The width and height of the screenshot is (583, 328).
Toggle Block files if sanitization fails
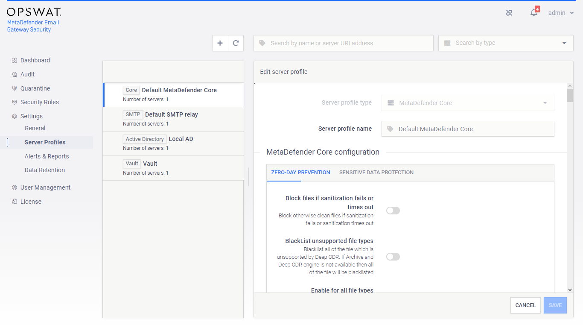(x=393, y=211)
